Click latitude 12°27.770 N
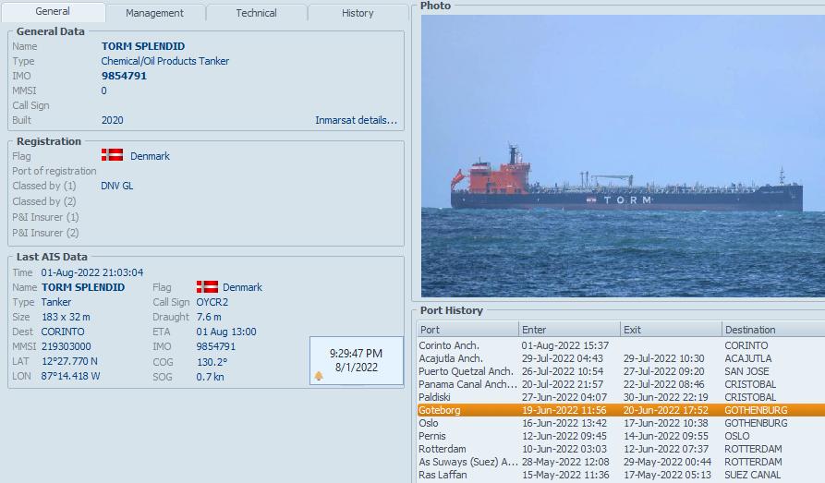 tap(69, 361)
